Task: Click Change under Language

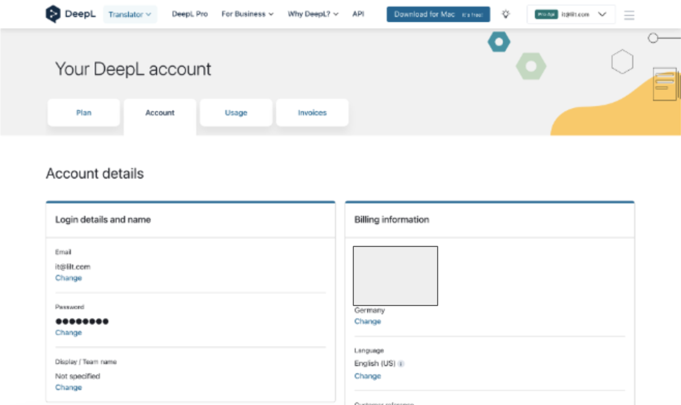Action: pyautogui.click(x=368, y=376)
